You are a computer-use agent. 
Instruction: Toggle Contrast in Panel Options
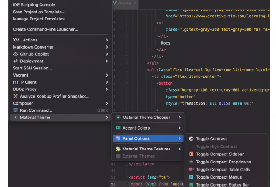[x=226, y=139]
